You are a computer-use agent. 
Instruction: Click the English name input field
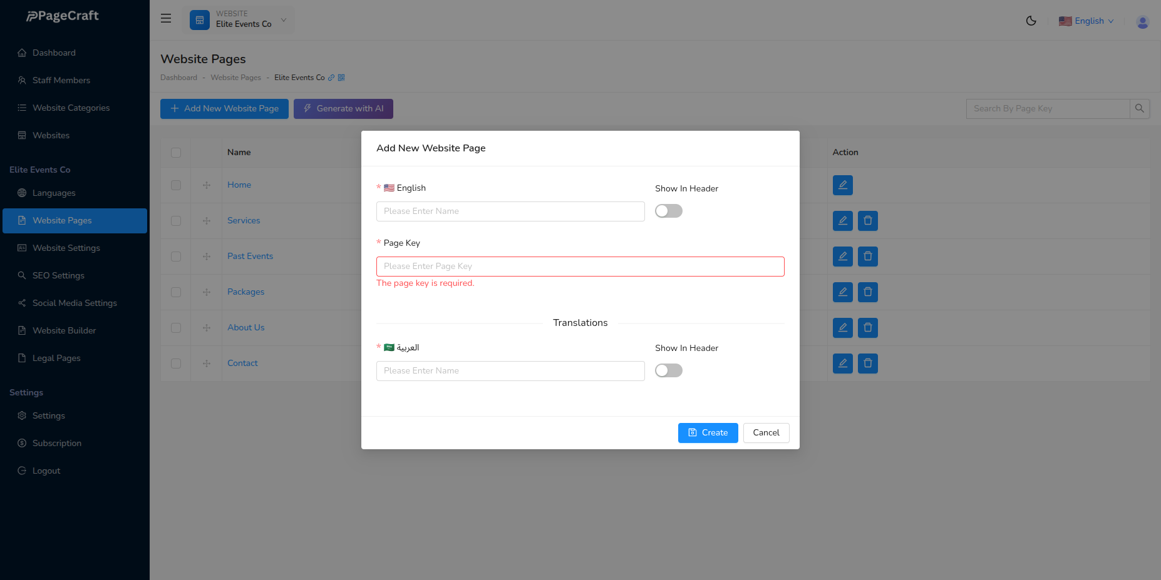[510, 211]
